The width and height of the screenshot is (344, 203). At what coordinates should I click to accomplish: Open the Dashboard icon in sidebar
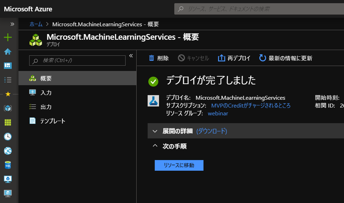coord(8,65)
